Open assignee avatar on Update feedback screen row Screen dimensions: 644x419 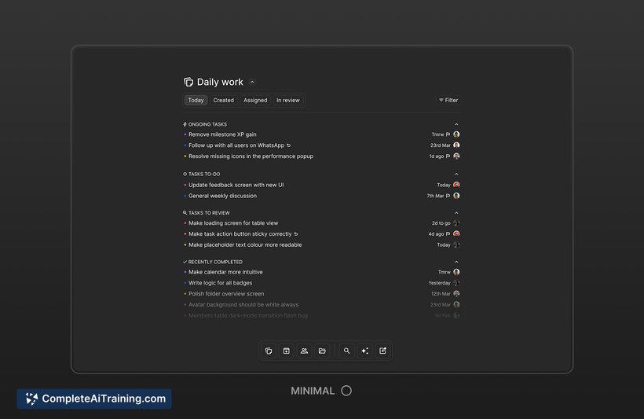pos(456,185)
